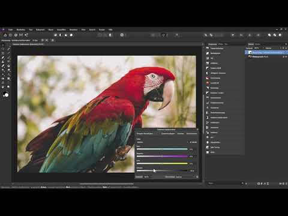The height and width of the screenshot is (216, 288).
Task: Switch to the Photo Persona
Action: 5,35
